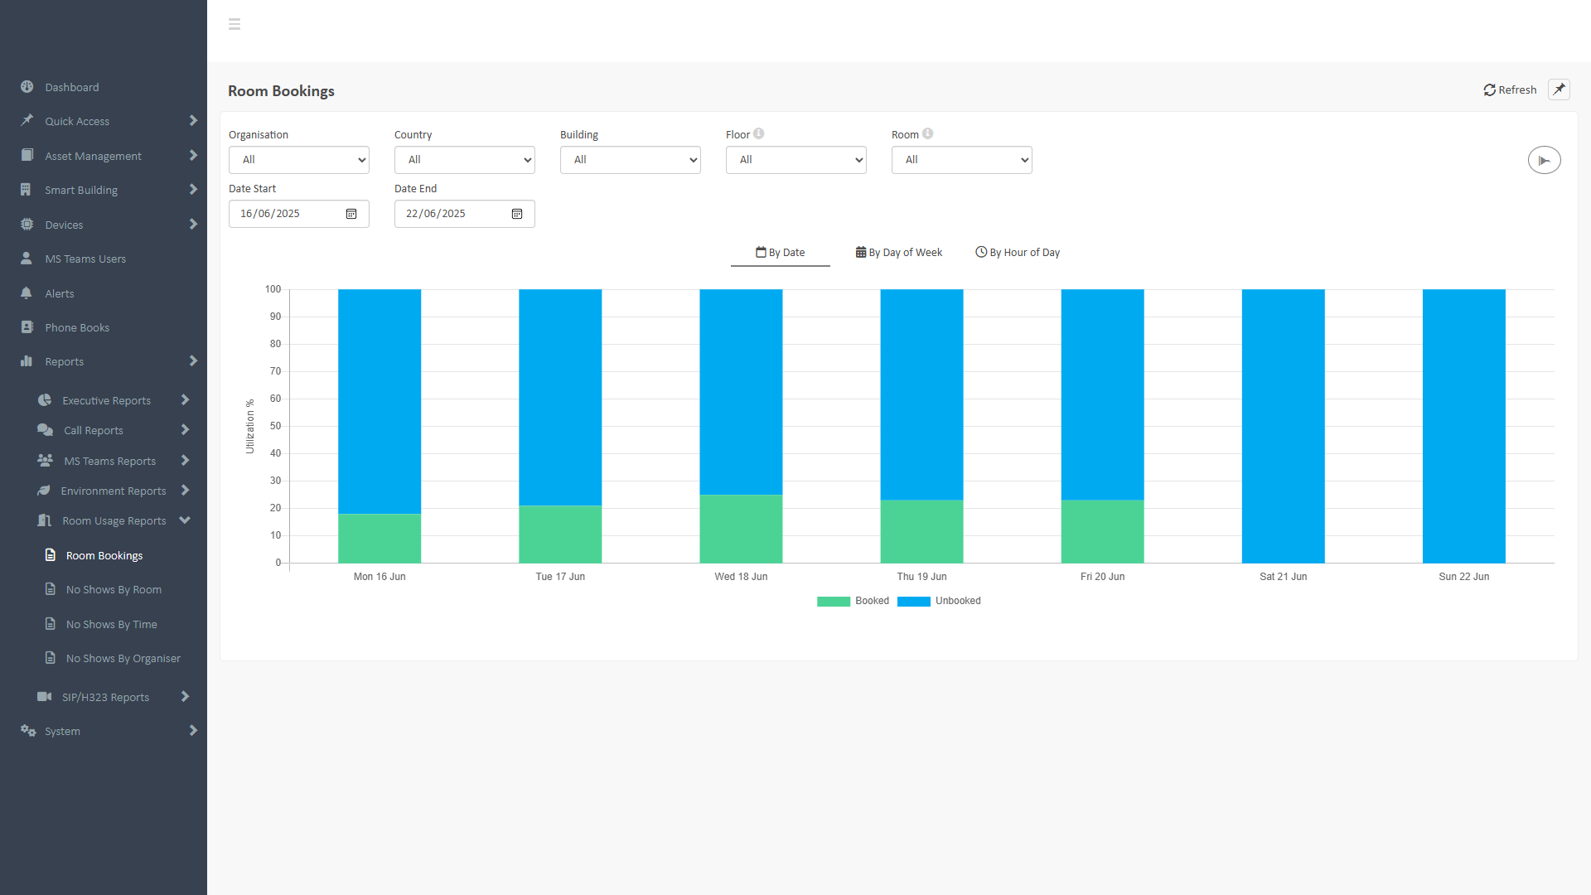Toggle Booked series in chart legend
1591x895 pixels.
point(853,601)
